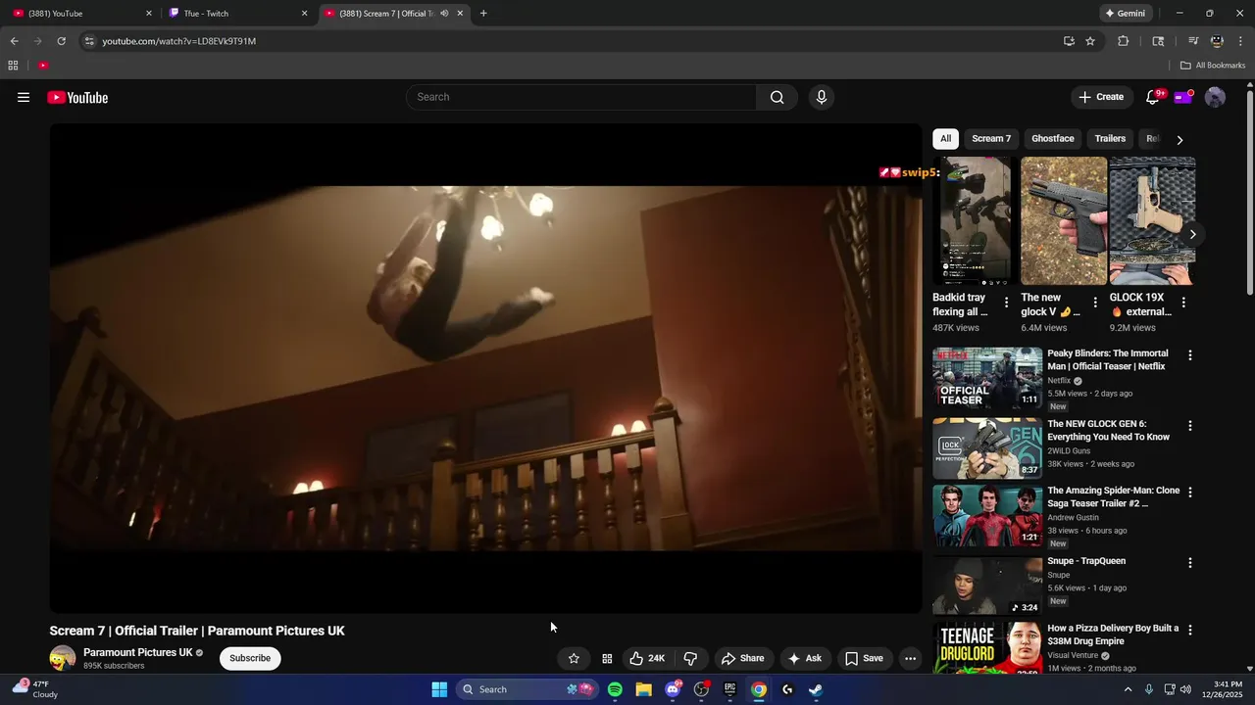Viewport: 1255px width, 705px height.
Task: Open Teenage Druglord video thumbnail
Action: [x=987, y=647]
